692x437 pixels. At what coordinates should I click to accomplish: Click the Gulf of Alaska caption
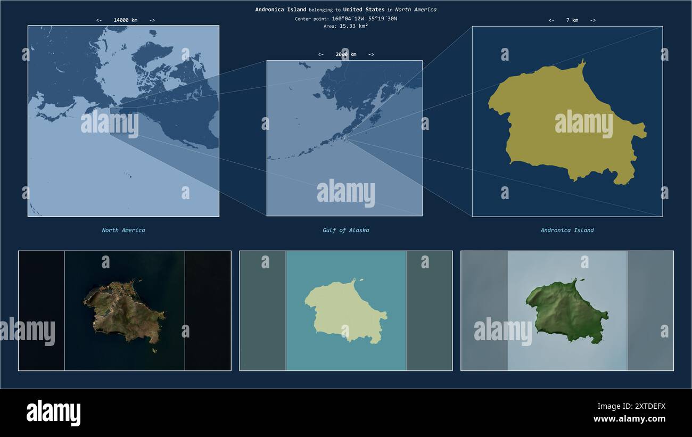tap(345, 230)
